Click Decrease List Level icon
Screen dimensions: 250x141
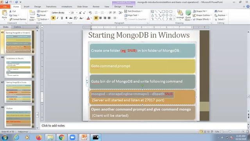tap(110, 13)
